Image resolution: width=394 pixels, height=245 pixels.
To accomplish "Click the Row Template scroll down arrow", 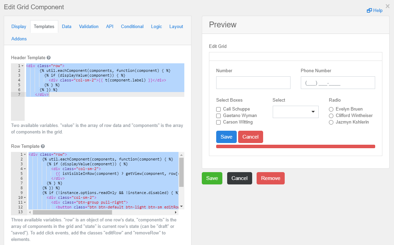I will click(x=182, y=207).
